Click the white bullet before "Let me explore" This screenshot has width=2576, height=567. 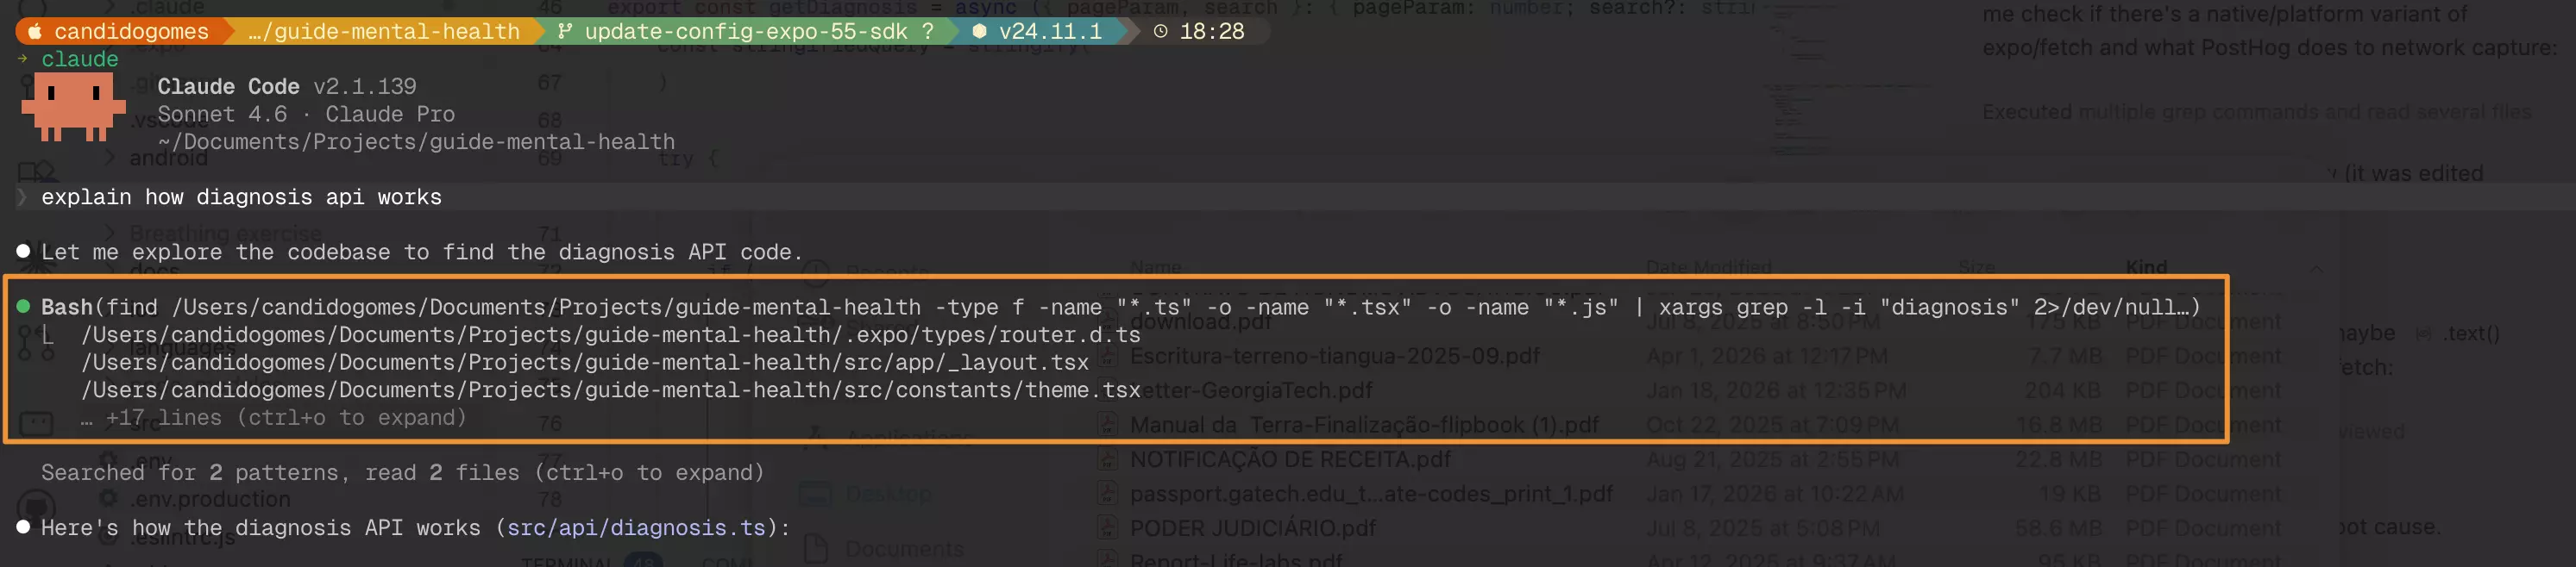pyautogui.click(x=23, y=252)
